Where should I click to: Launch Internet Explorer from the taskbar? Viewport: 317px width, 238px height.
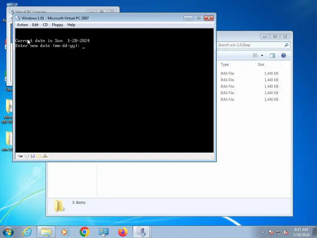coord(27,232)
